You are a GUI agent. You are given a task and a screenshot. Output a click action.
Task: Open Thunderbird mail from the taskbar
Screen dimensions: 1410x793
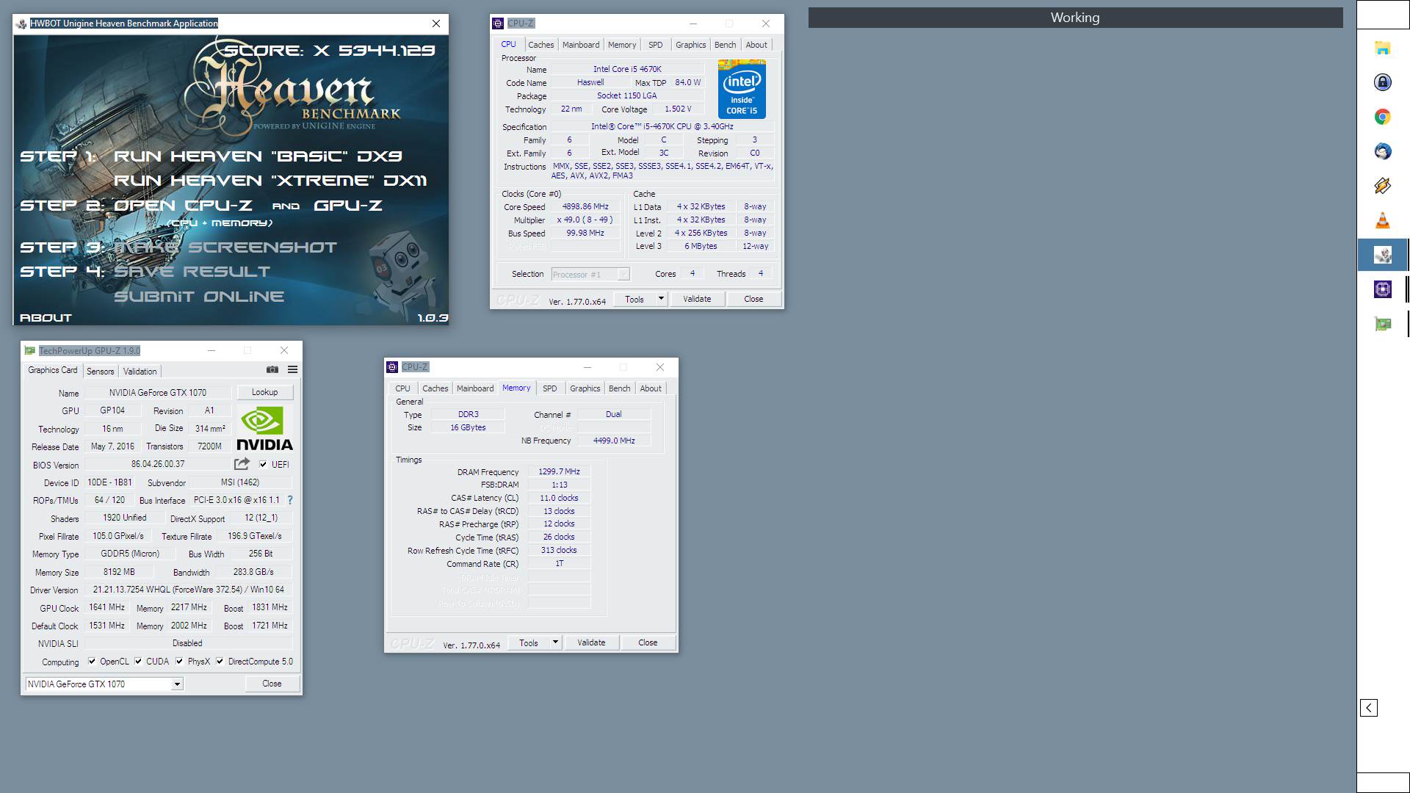[x=1382, y=151]
